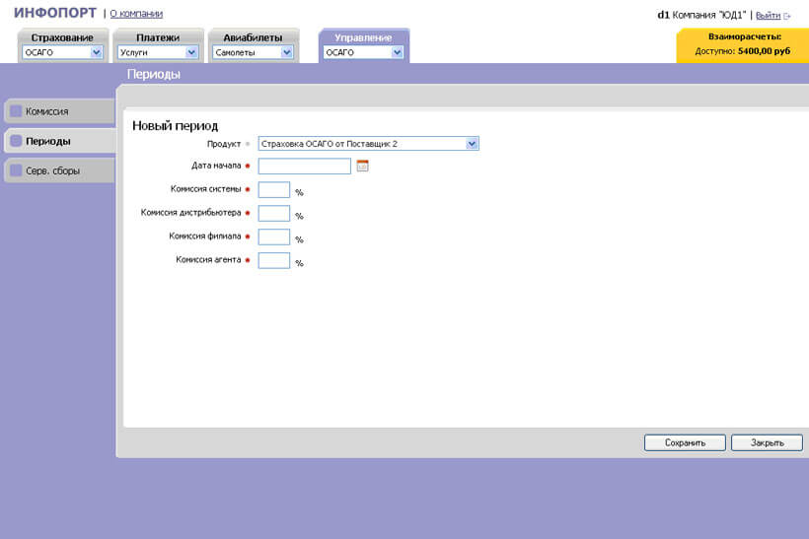
Task: Focus the Дата начала input field
Action: pos(305,167)
